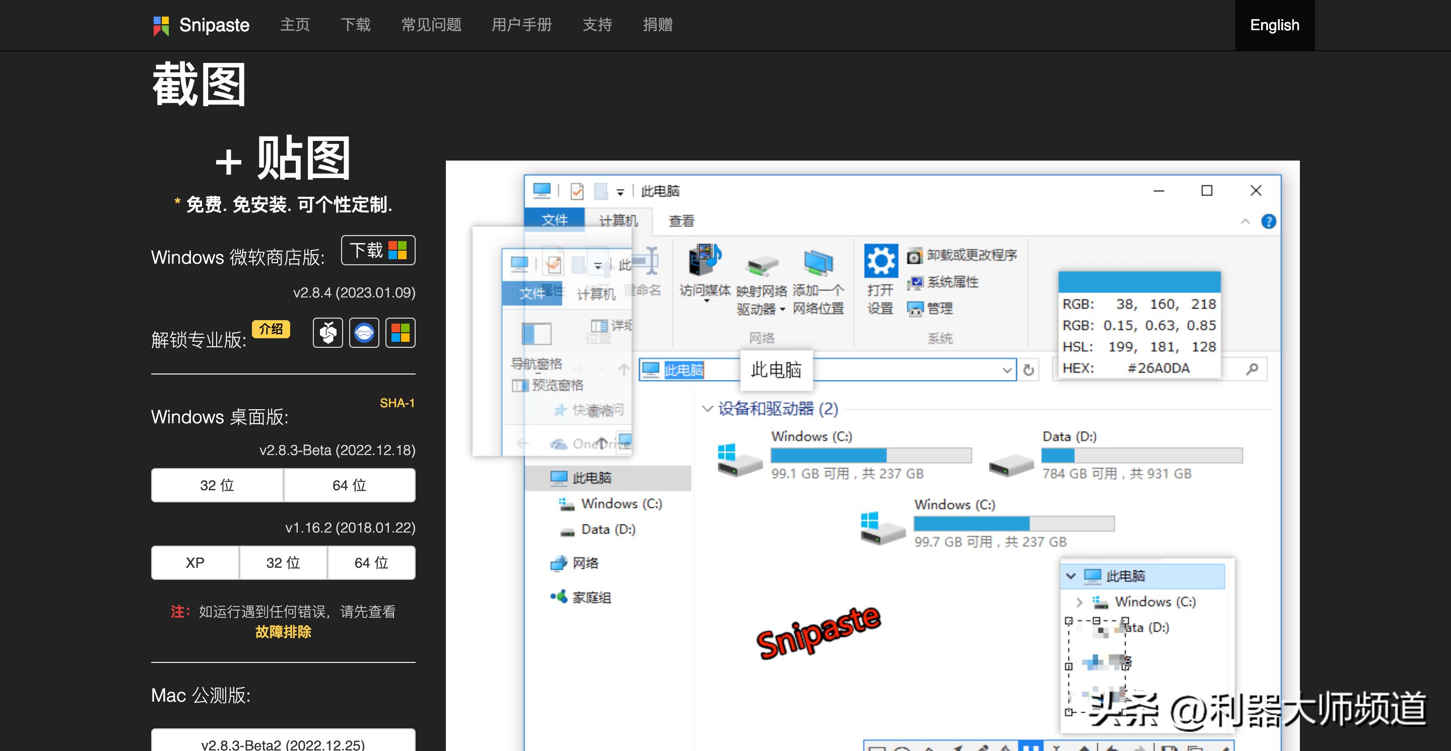Click the refresh icon next to the address bar
This screenshot has width=1451, height=751.
pyautogui.click(x=1029, y=369)
